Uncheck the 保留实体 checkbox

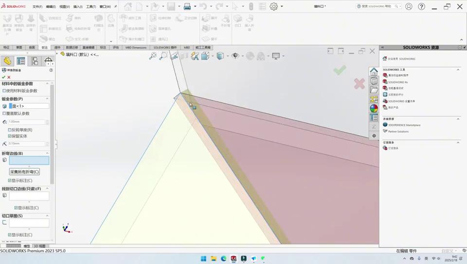(10, 136)
